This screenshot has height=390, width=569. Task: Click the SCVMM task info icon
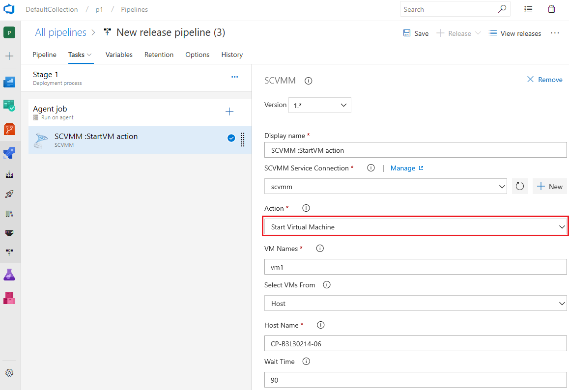309,81
